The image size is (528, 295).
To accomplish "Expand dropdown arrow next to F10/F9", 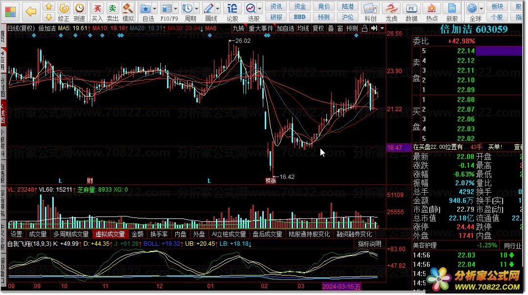I will (x=176, y=8).
